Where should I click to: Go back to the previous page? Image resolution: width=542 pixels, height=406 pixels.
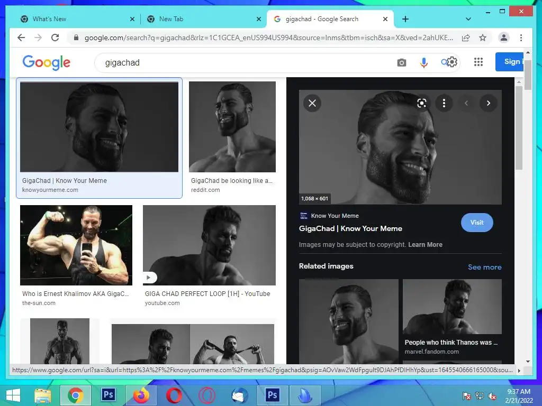click(21, 38)
